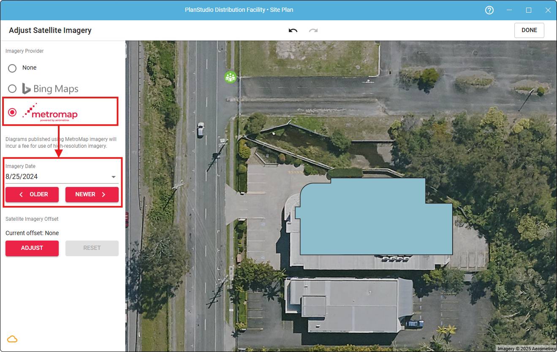Click OLDER to show earlier imagery
Screen dimensions: 557x352
tap(32, 194)
